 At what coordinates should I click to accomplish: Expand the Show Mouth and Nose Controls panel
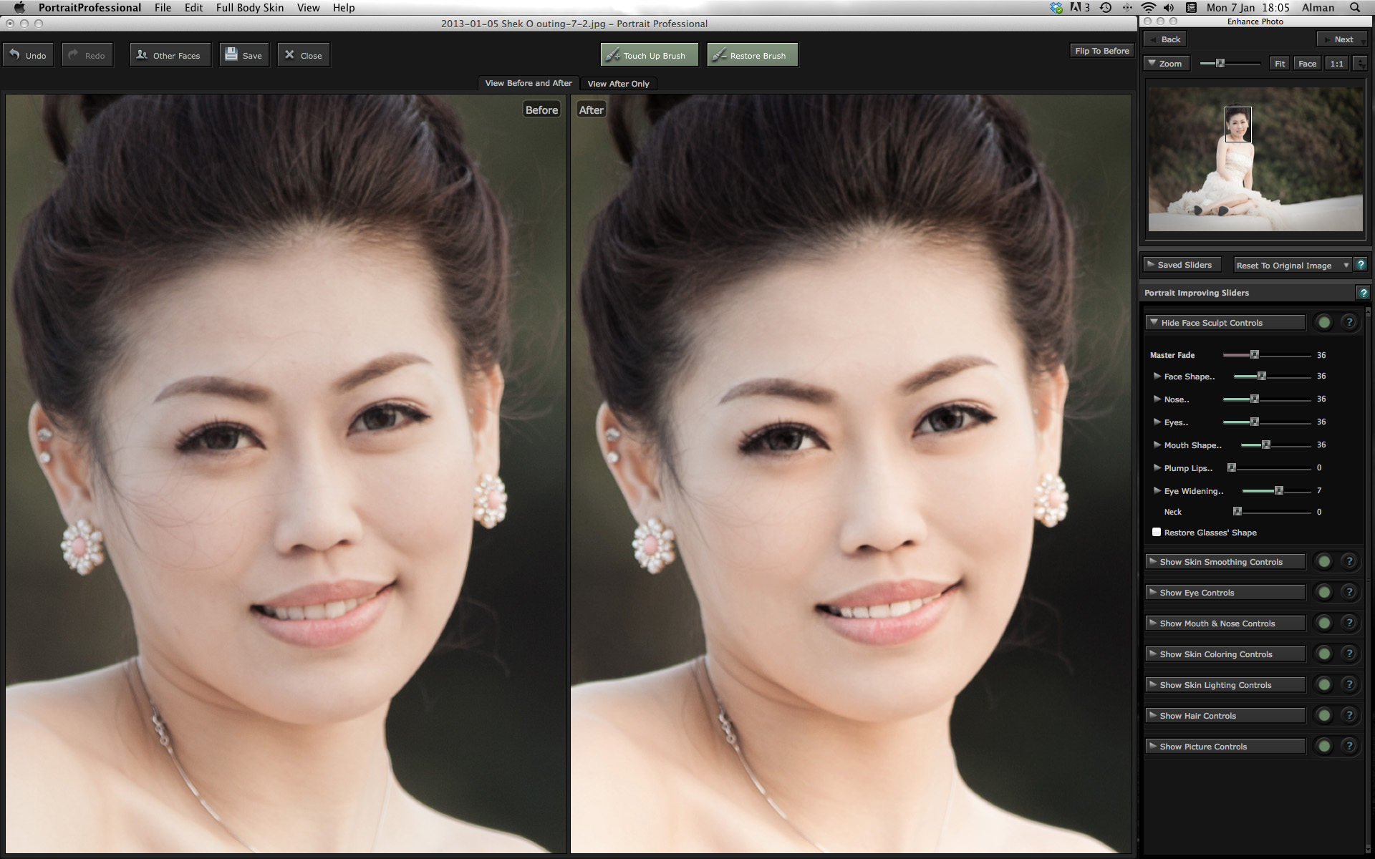pos(1227,623)
